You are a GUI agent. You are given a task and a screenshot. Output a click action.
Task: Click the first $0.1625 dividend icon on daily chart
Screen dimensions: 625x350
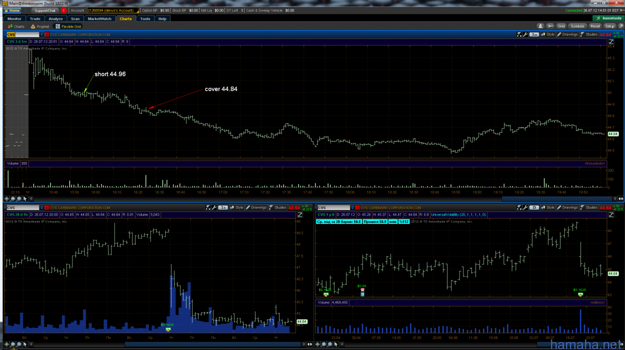pos(326,294)
